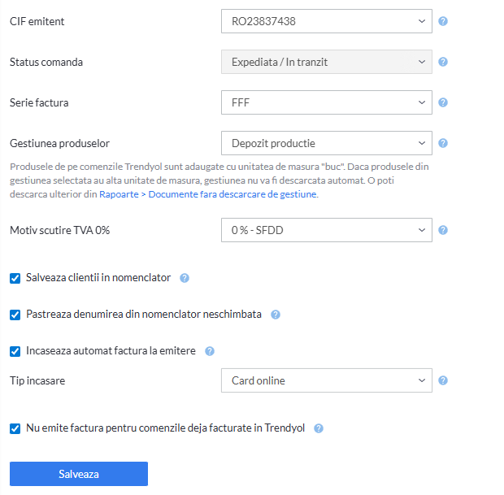Expand the Motiv scutire TVA dropdown

tap(327, 230)
